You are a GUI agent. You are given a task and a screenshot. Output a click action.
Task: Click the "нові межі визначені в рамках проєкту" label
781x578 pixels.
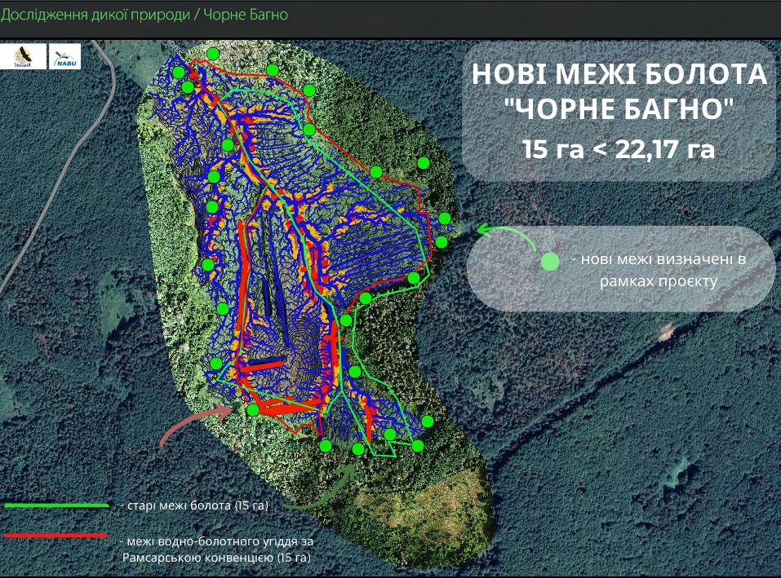pyautogui.click(x=661, y=270)
